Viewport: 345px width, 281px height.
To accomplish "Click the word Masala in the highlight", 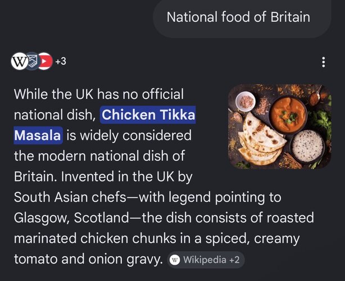I will point(38,135).
